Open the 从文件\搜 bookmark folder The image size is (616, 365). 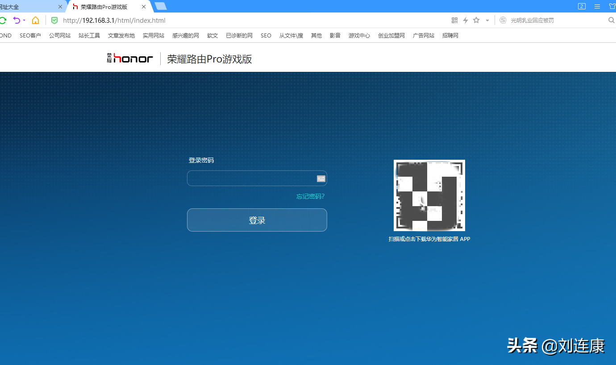(x=291, y=36)
